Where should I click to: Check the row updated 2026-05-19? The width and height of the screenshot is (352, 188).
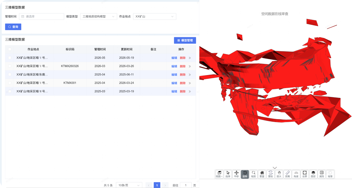[10, 58]
